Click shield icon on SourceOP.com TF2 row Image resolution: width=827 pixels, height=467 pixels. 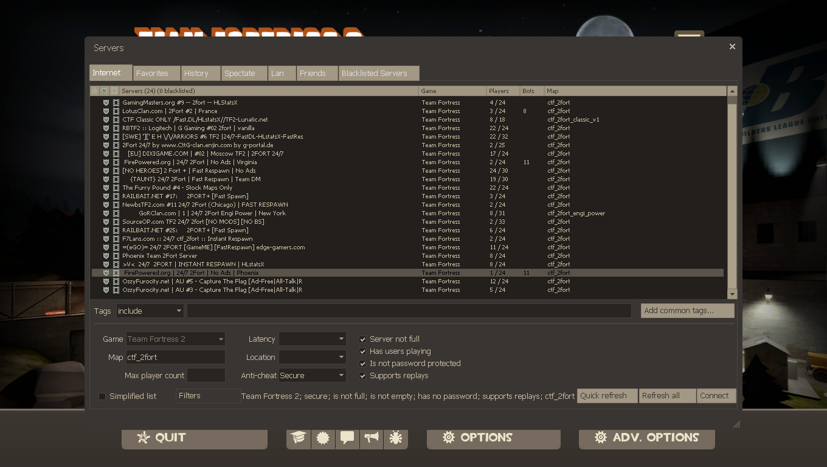click(106, 222)
